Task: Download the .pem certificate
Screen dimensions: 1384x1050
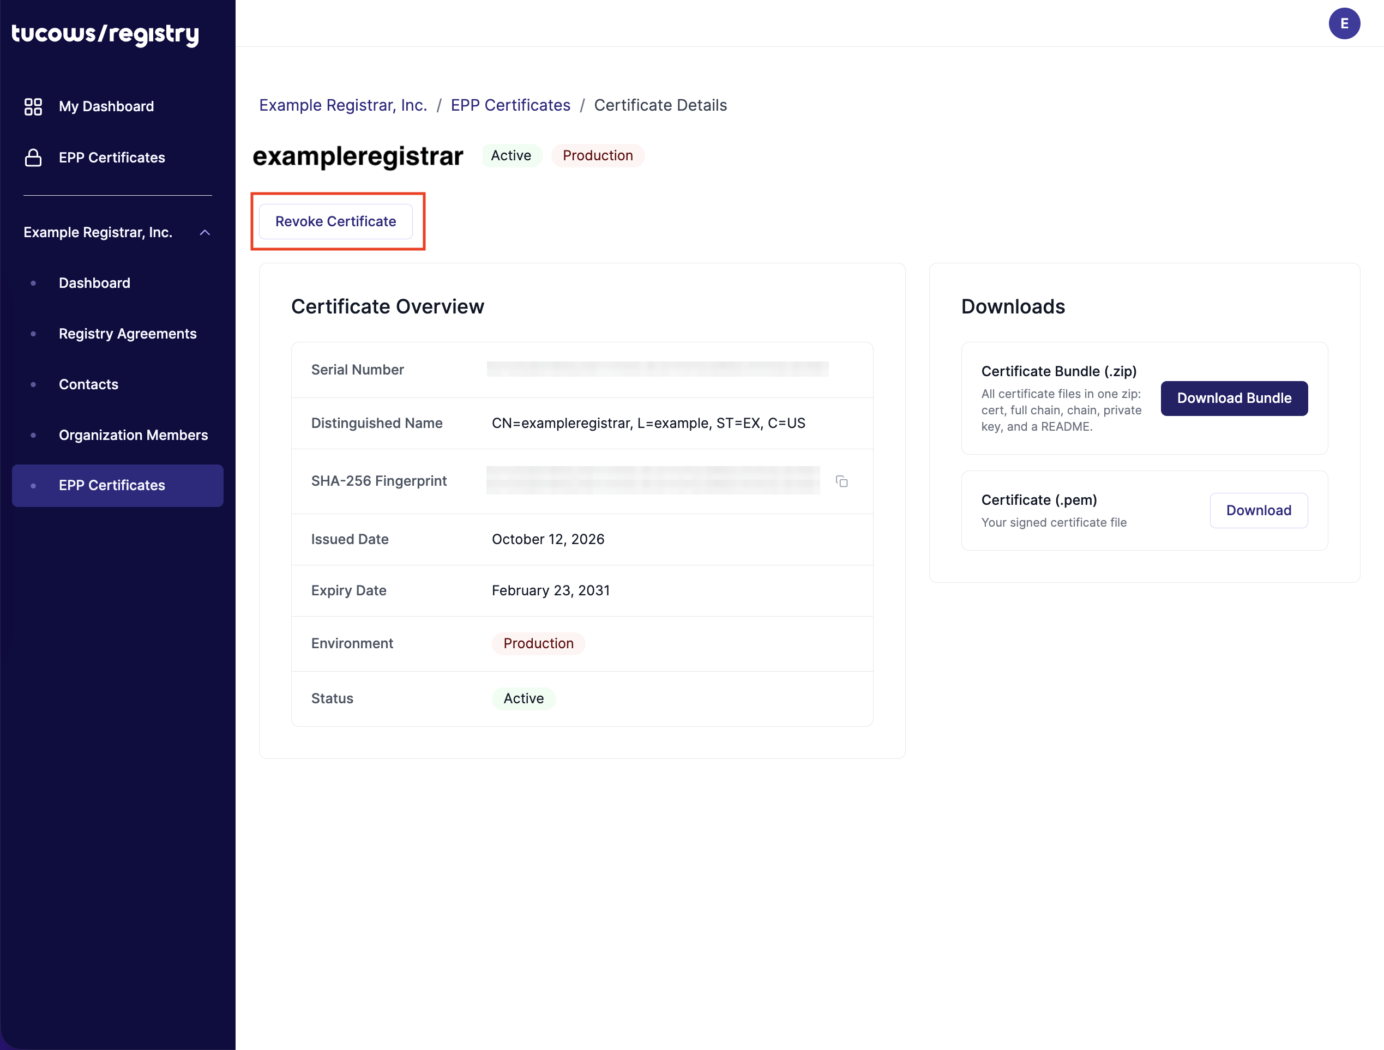Action: [x=1258, y=510]
